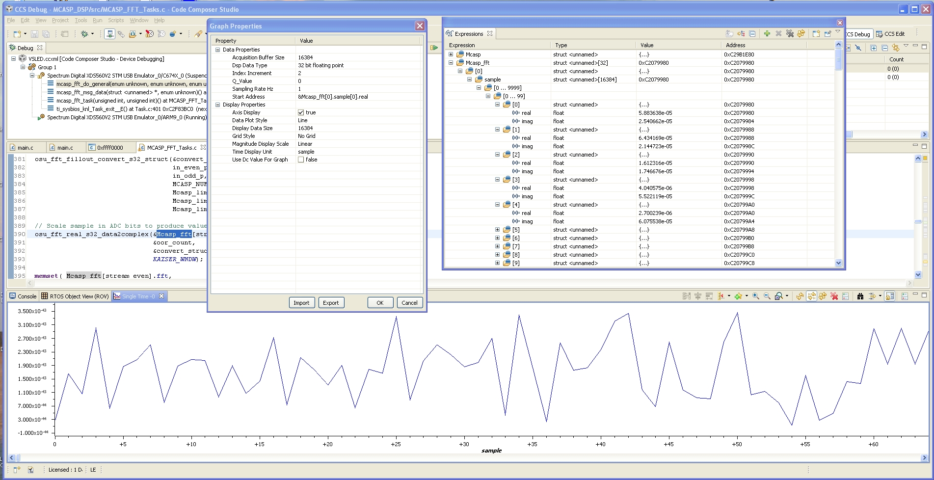Click the brush build icon in main toolbar
The height and width of the screenshot is (480, 934).
coord(198,34)
